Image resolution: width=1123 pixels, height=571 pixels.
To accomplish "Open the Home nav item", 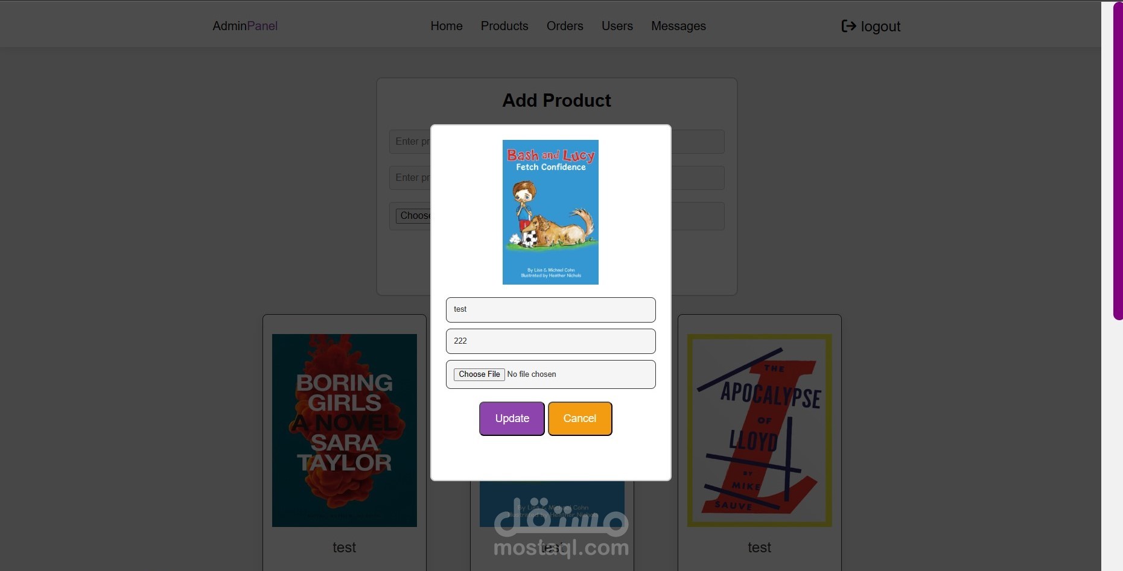I will coord(447,26).
